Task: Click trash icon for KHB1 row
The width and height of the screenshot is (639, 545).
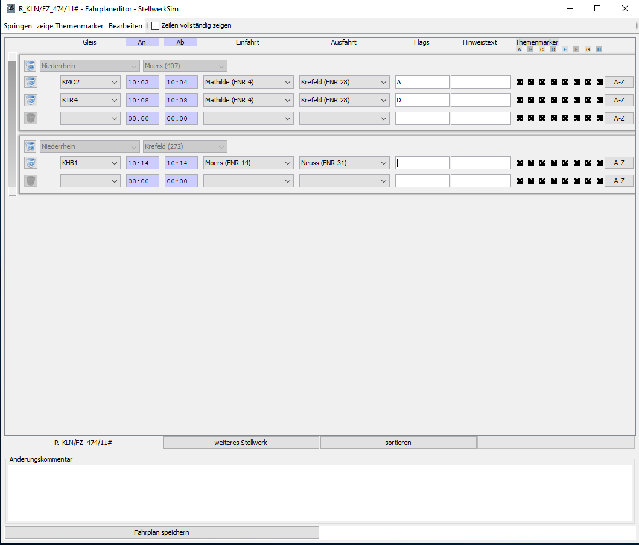Action: (30, 163)
